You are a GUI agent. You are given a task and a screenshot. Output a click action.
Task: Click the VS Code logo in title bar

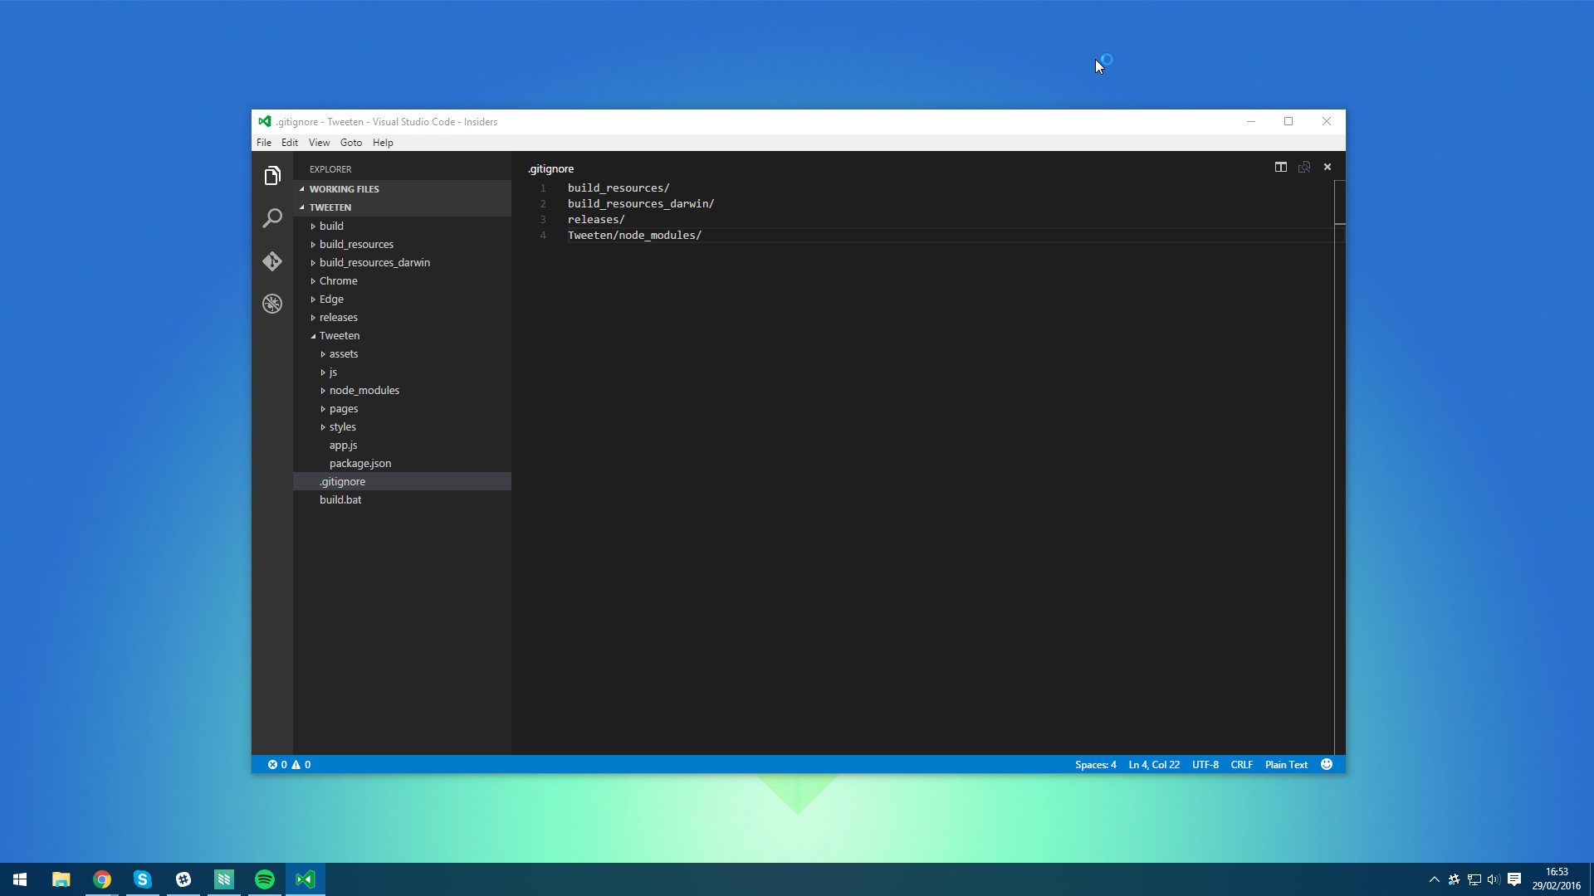[x=265, y=121]
